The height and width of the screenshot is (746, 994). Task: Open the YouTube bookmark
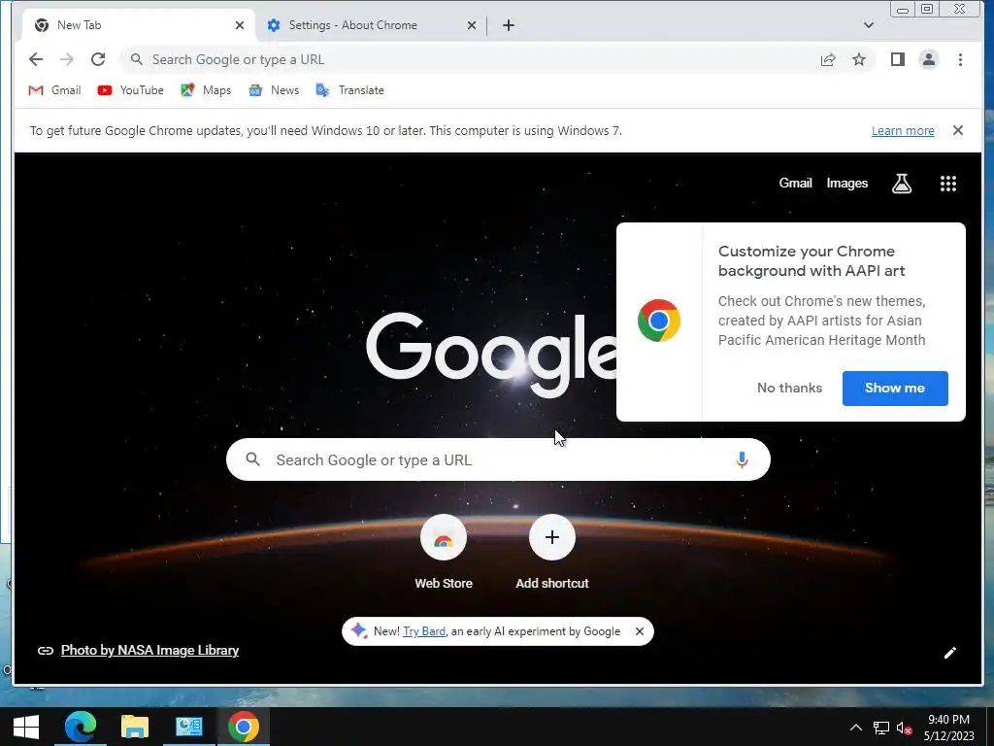pyautogui.click(x=131, y=90)
